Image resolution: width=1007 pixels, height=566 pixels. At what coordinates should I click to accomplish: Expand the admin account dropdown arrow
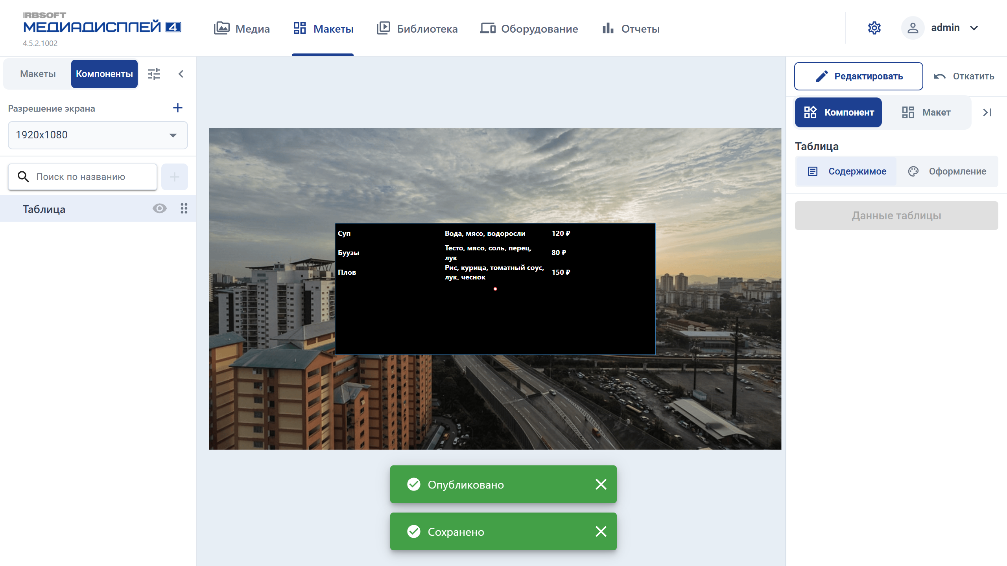click(974, 28)
